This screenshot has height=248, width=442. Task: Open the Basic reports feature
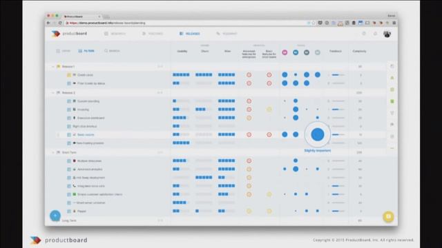click(x=86, y=135)
